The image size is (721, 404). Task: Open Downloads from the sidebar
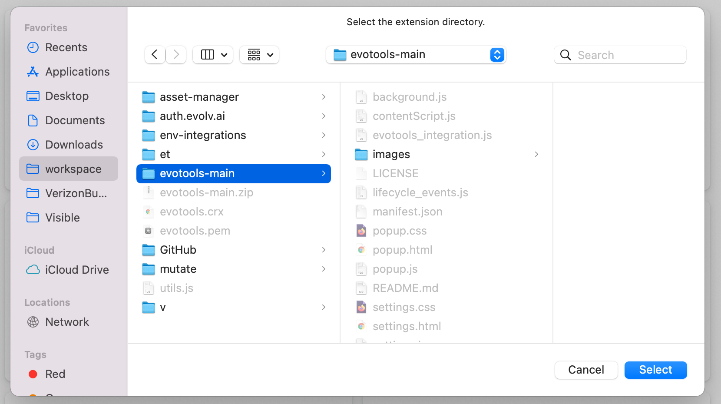click(74, 145)
